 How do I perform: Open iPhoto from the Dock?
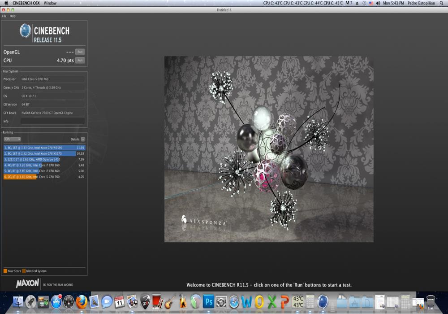[132, 302]
